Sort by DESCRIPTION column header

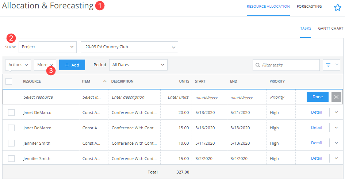[122, 81]
